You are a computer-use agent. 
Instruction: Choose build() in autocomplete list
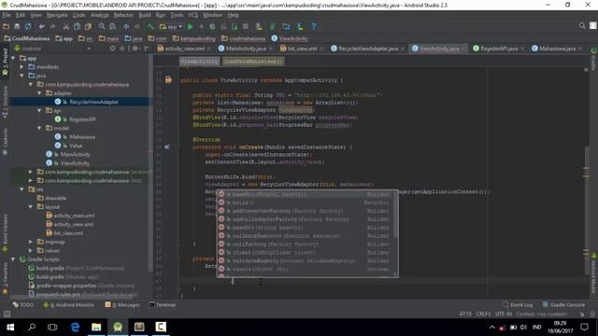[x=307, y=203]
